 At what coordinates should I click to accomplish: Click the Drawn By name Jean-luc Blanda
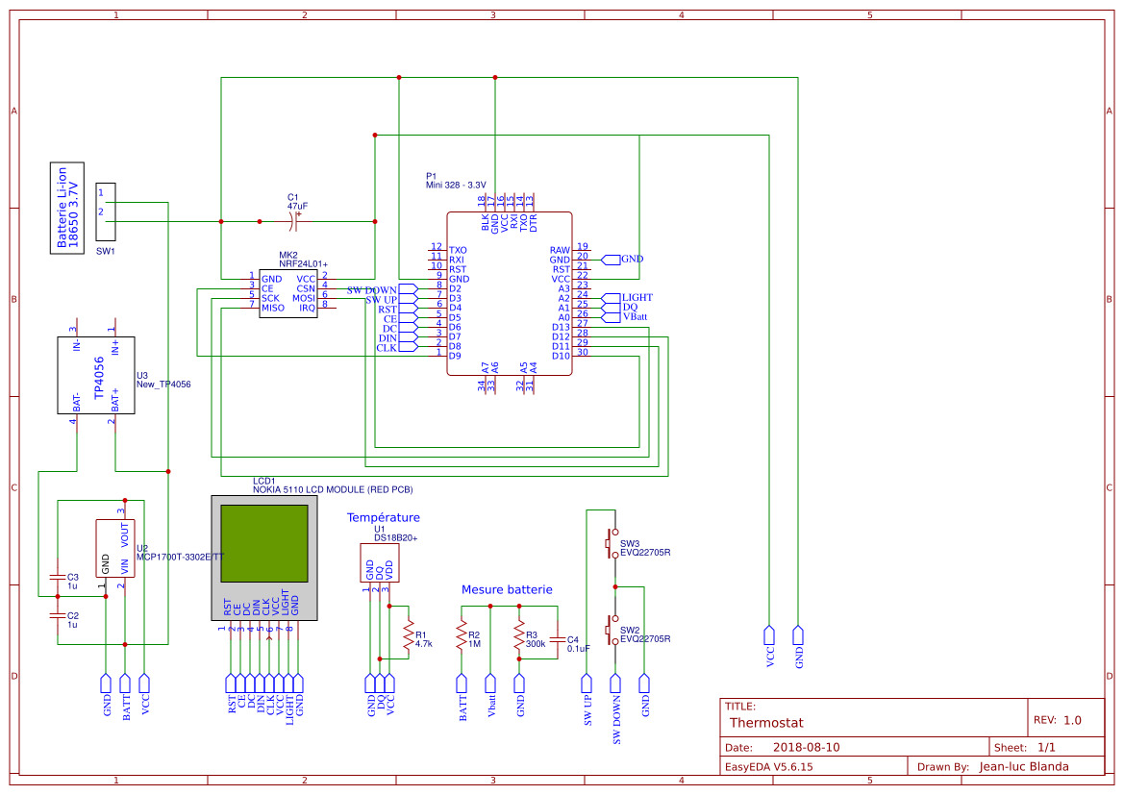click(1025, 766)
